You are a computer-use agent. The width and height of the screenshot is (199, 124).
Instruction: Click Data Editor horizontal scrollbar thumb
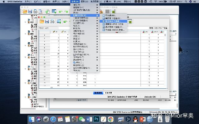click(52, 87)
